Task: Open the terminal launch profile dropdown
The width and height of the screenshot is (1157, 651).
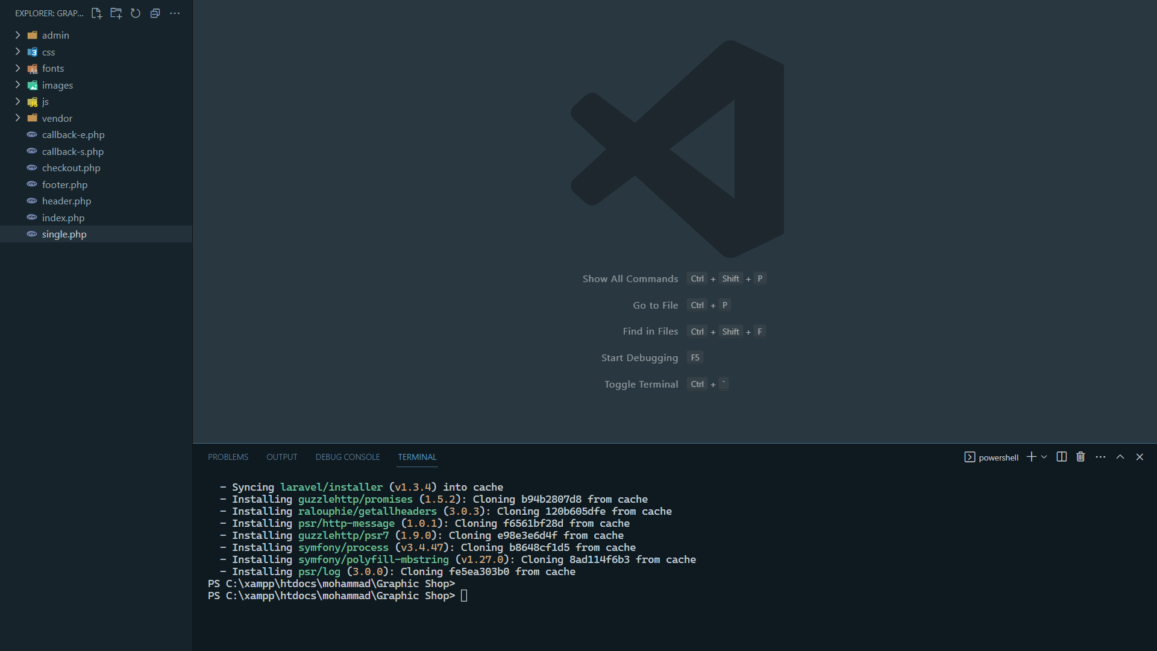Action: pos(1044,457)
